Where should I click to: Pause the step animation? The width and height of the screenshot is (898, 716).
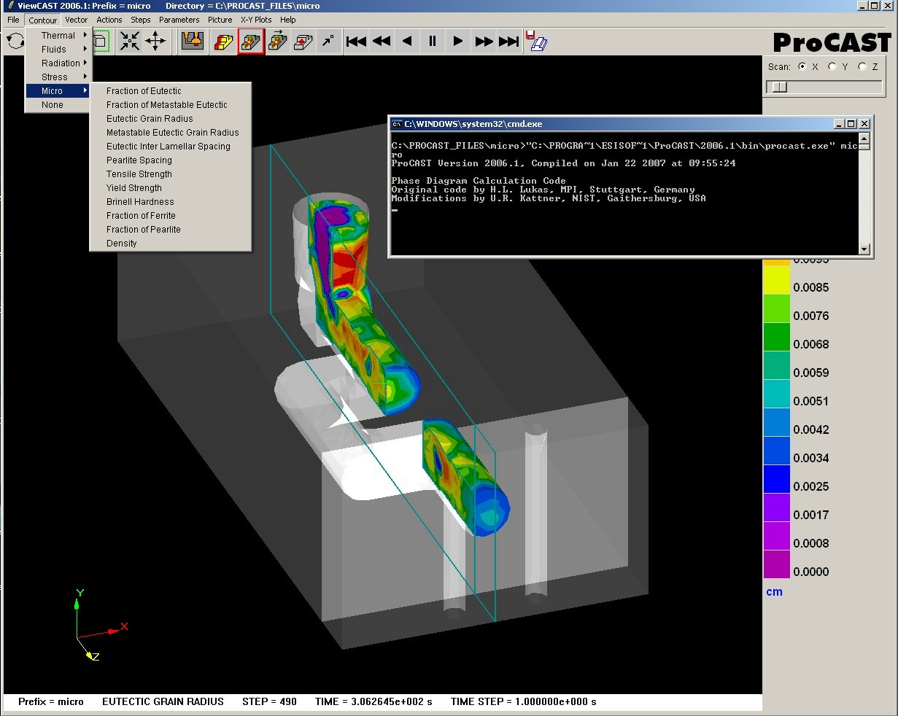click(x=433, y=42)
